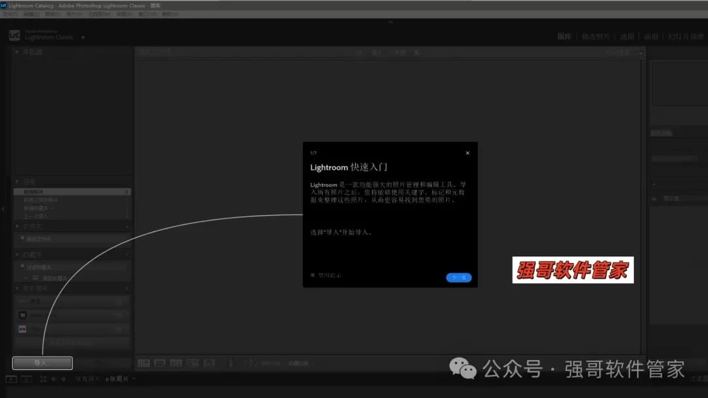Click the main window display icon 1
The width and height of the screenshot is (708, 398).
pyautogui.click(x=11, y=379)
